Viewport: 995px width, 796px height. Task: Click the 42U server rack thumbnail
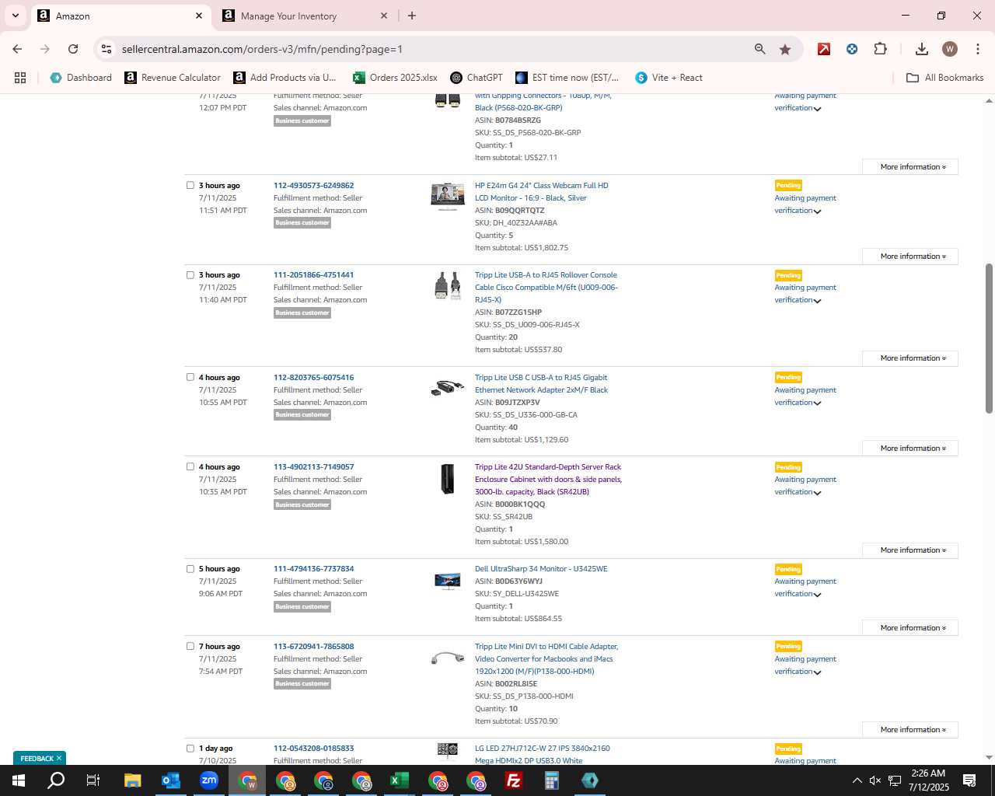point(447,479)
